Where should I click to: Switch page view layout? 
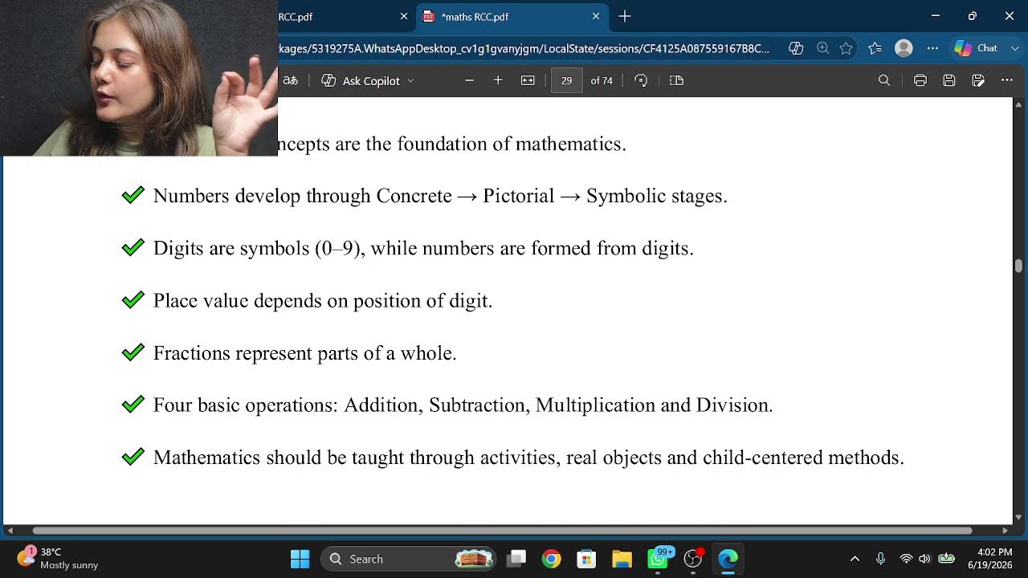coord(676,80)
